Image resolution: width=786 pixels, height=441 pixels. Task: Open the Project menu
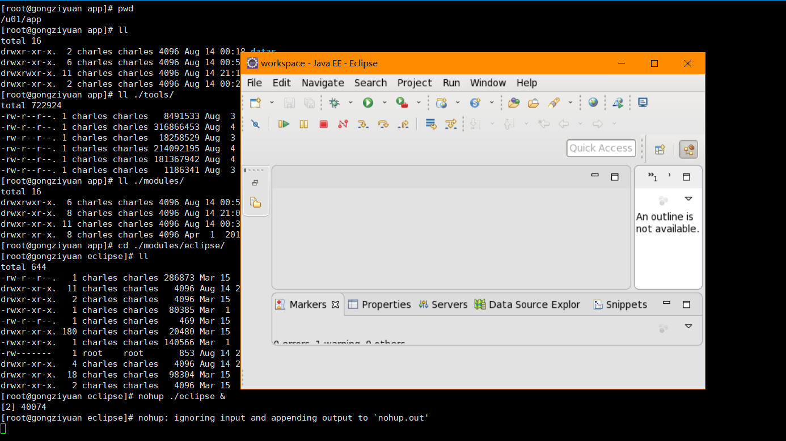tap(415, 83)
